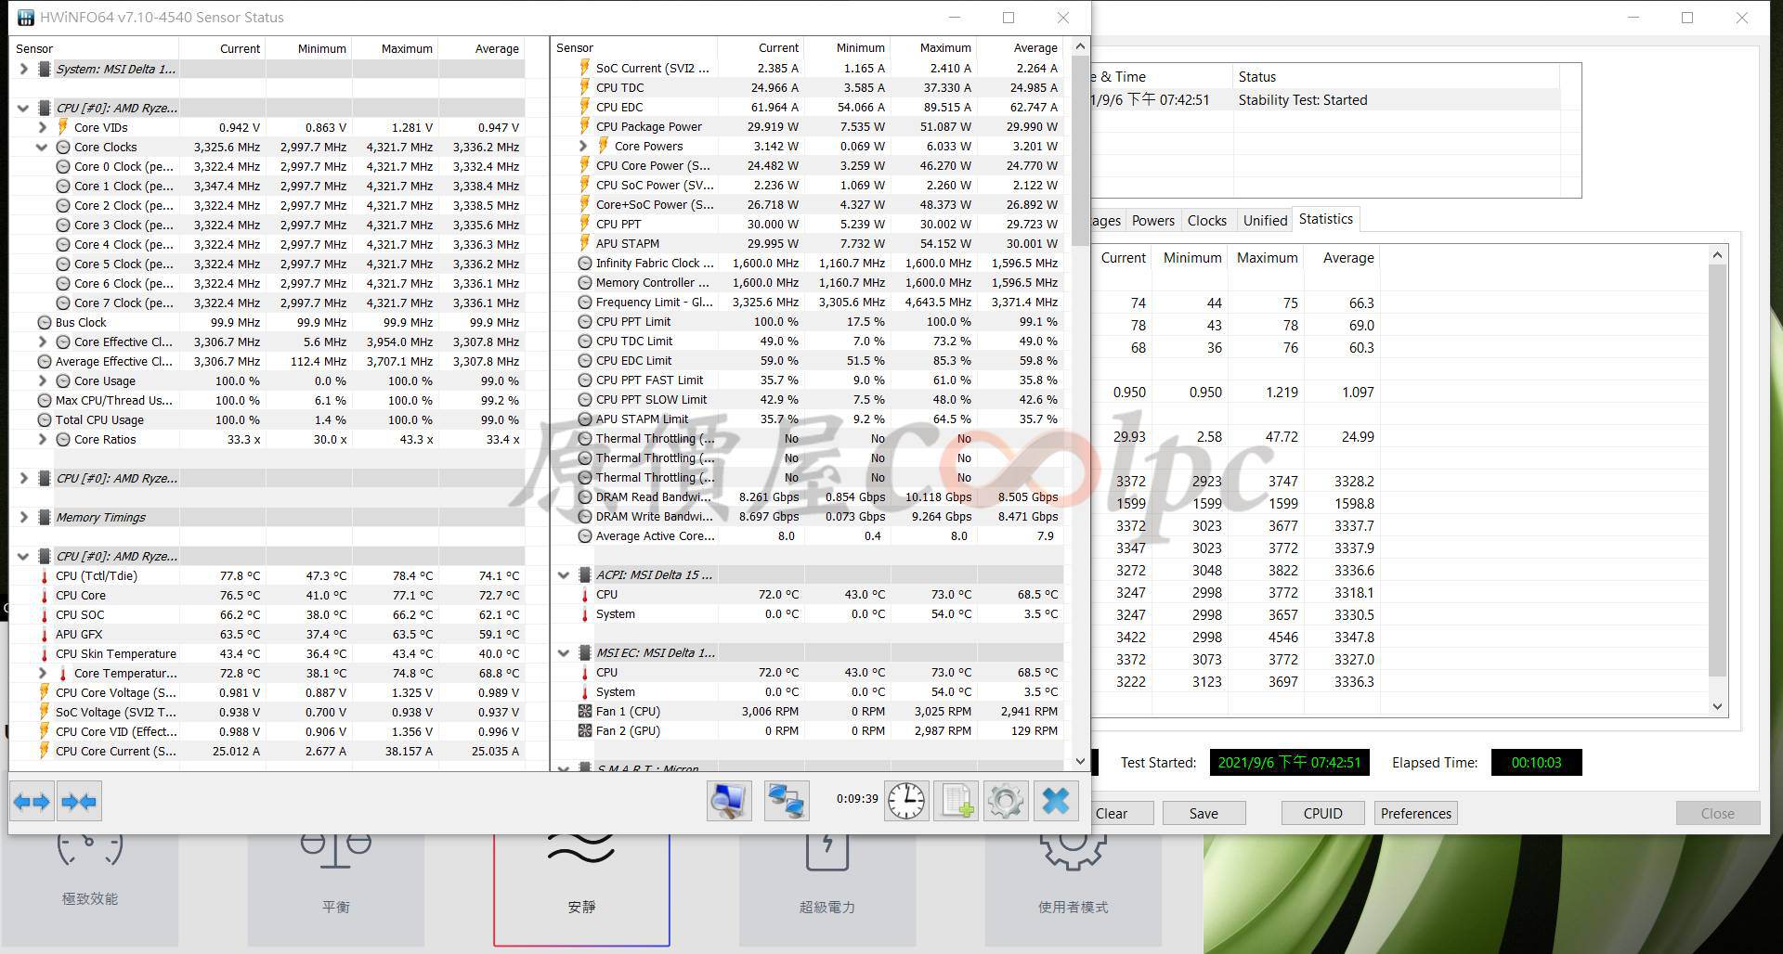Screen dimensions: 1783x954
Task: Open the network computers remote icon
Action: [x=786, y=801]
